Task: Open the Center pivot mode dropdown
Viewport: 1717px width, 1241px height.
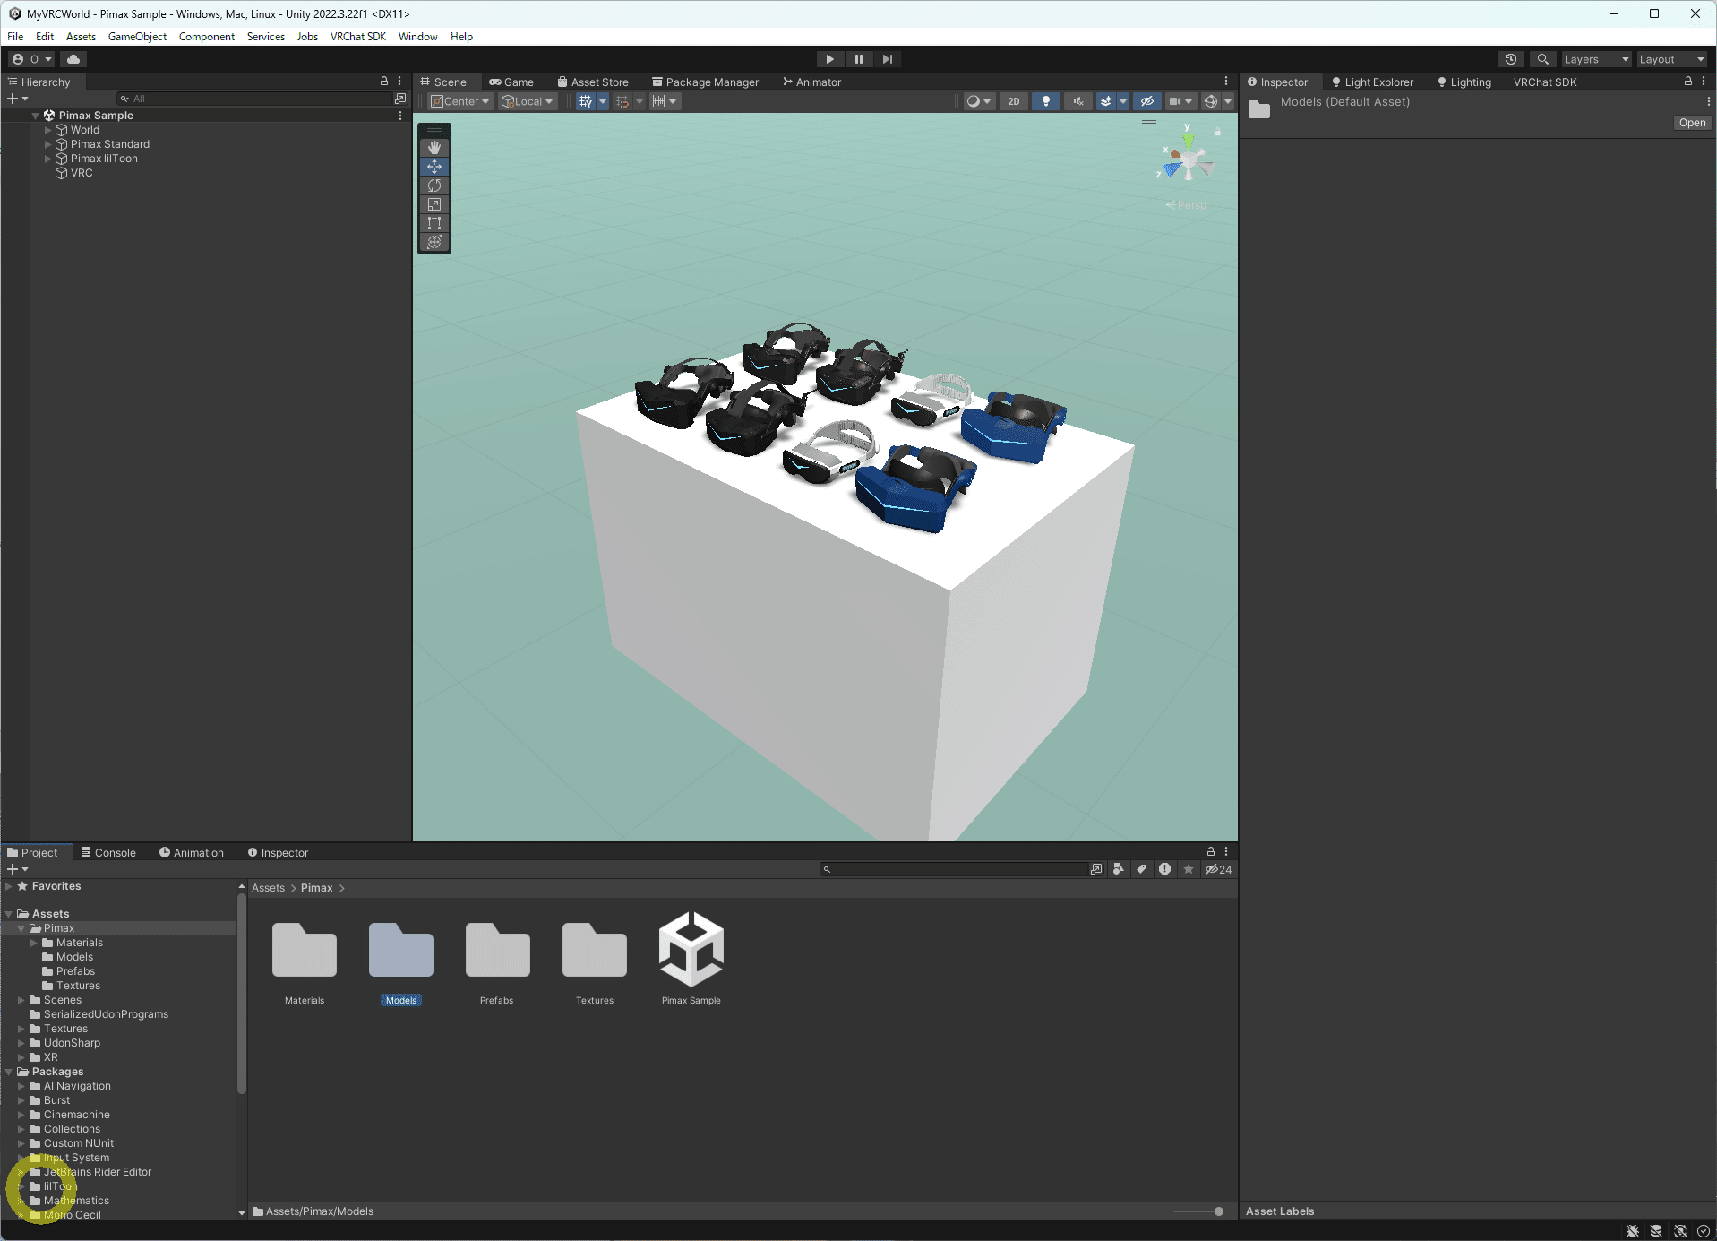Action: pyautogui.click(x=460, y=101)
